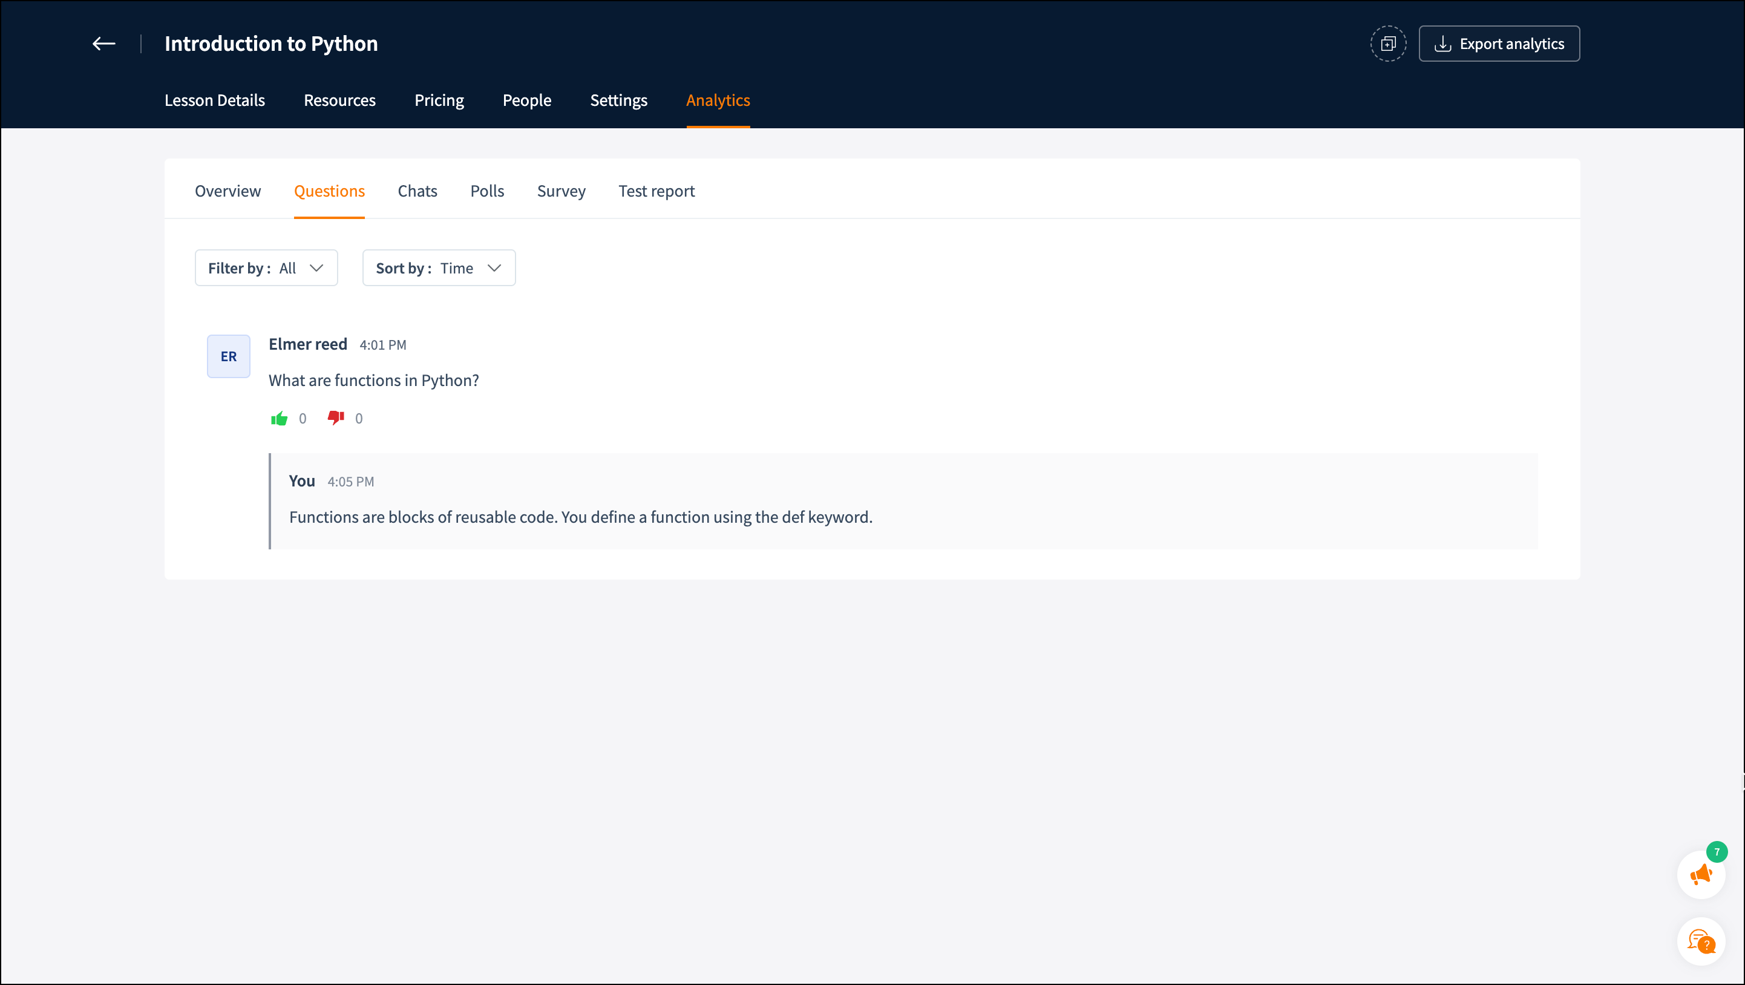This screenshot has height=985, width=1745.
Task: Expand the Sort by Time dropdown
Action: coord(438,268)
